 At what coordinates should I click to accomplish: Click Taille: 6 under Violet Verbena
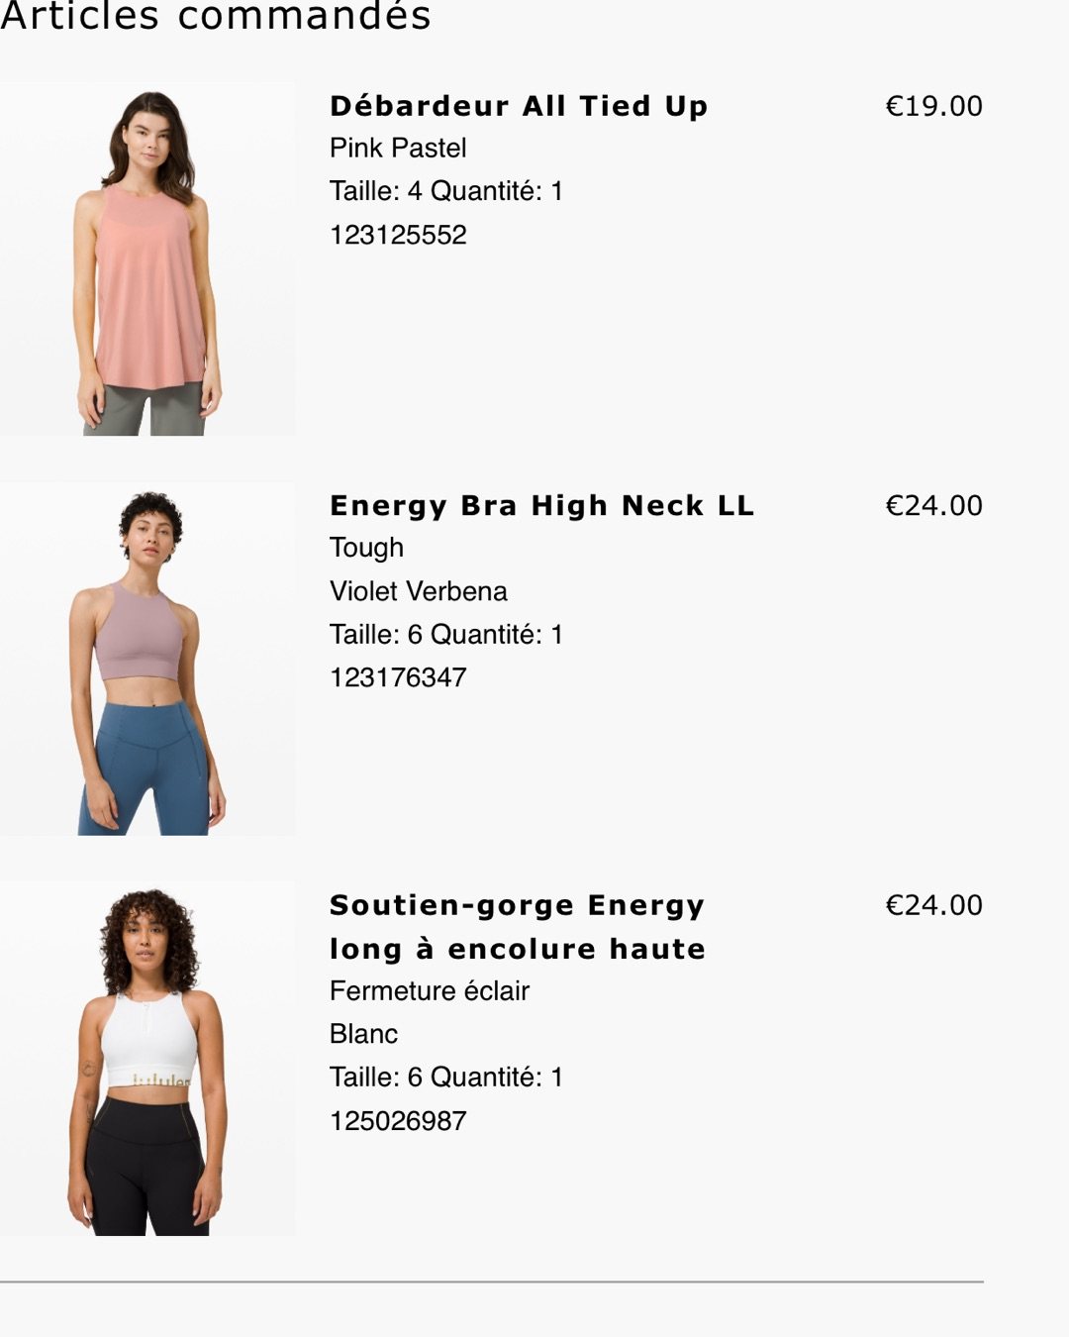(376, 634)
